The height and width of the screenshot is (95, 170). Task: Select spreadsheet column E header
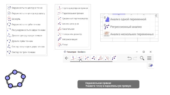click(x=156, y=16)
